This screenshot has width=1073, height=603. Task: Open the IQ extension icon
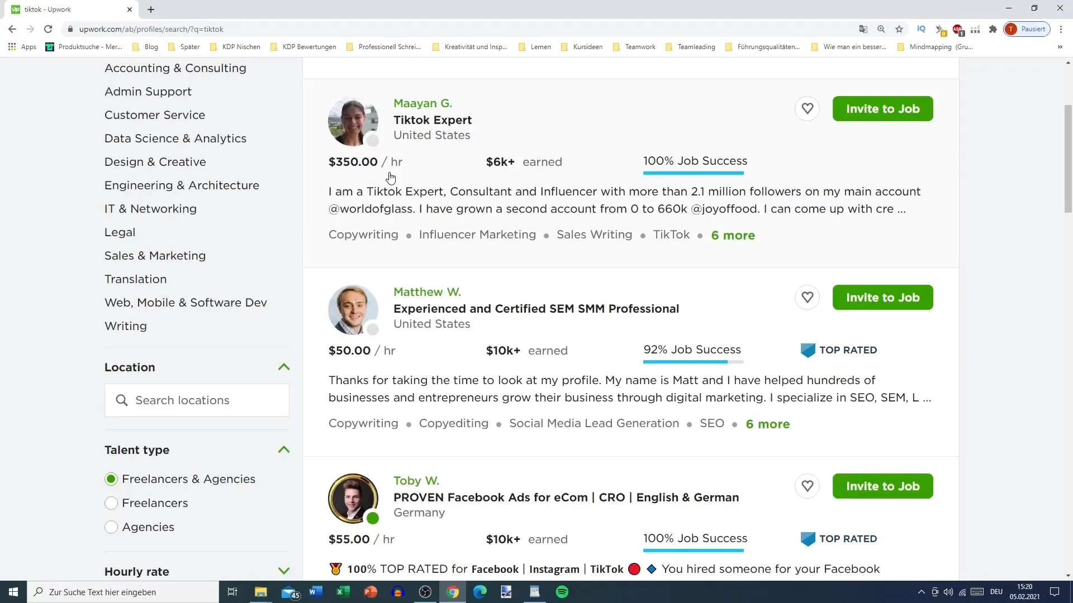(x=922, y=29)
